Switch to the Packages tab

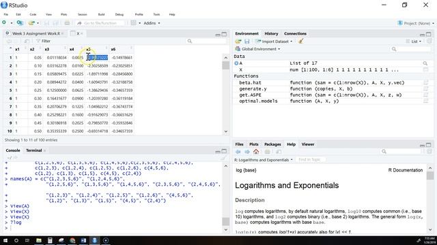click(272, 144)
